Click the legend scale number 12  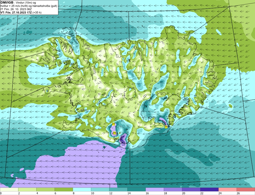tap(111, 193)
